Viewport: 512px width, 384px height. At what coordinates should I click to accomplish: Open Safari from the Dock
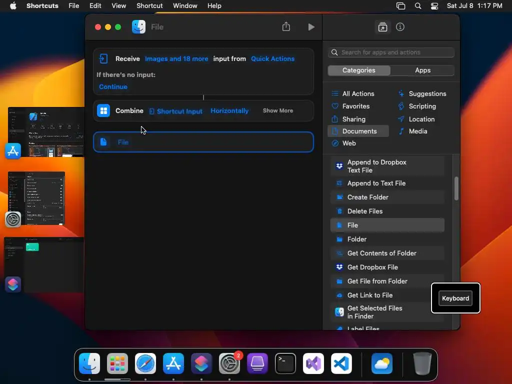click(x=145, y=363)
